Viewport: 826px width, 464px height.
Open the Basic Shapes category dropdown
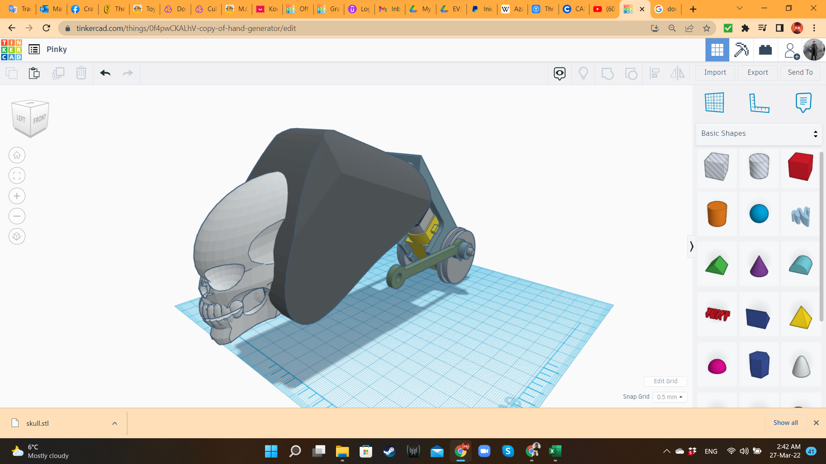point(759,134)
